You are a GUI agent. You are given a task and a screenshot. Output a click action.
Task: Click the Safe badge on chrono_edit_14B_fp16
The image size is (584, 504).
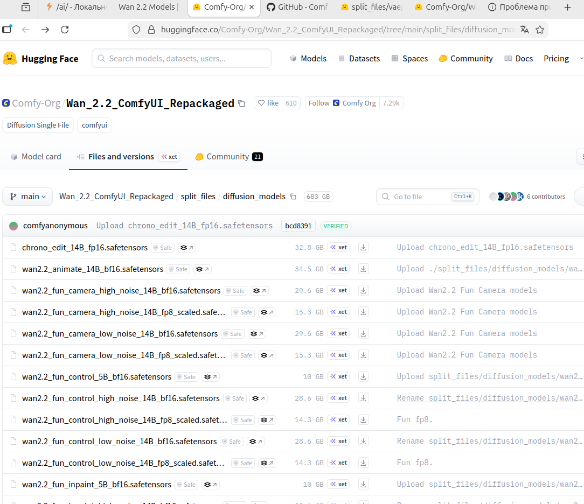pyautogui.click(x=163, y=248)
